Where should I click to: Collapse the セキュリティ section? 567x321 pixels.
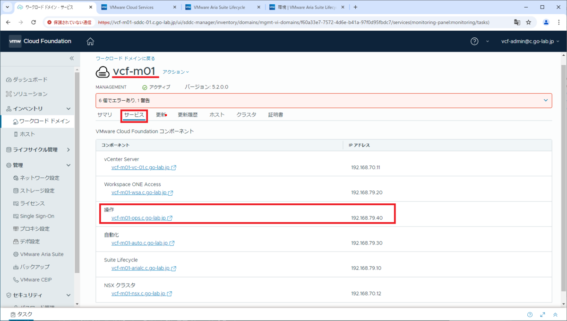point(69,295)
